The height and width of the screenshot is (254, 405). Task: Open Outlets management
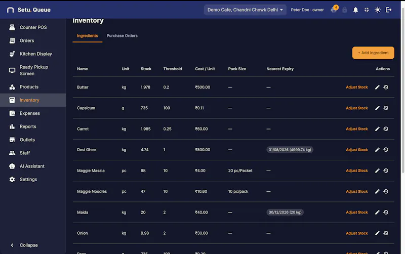(x=33, y=140)
